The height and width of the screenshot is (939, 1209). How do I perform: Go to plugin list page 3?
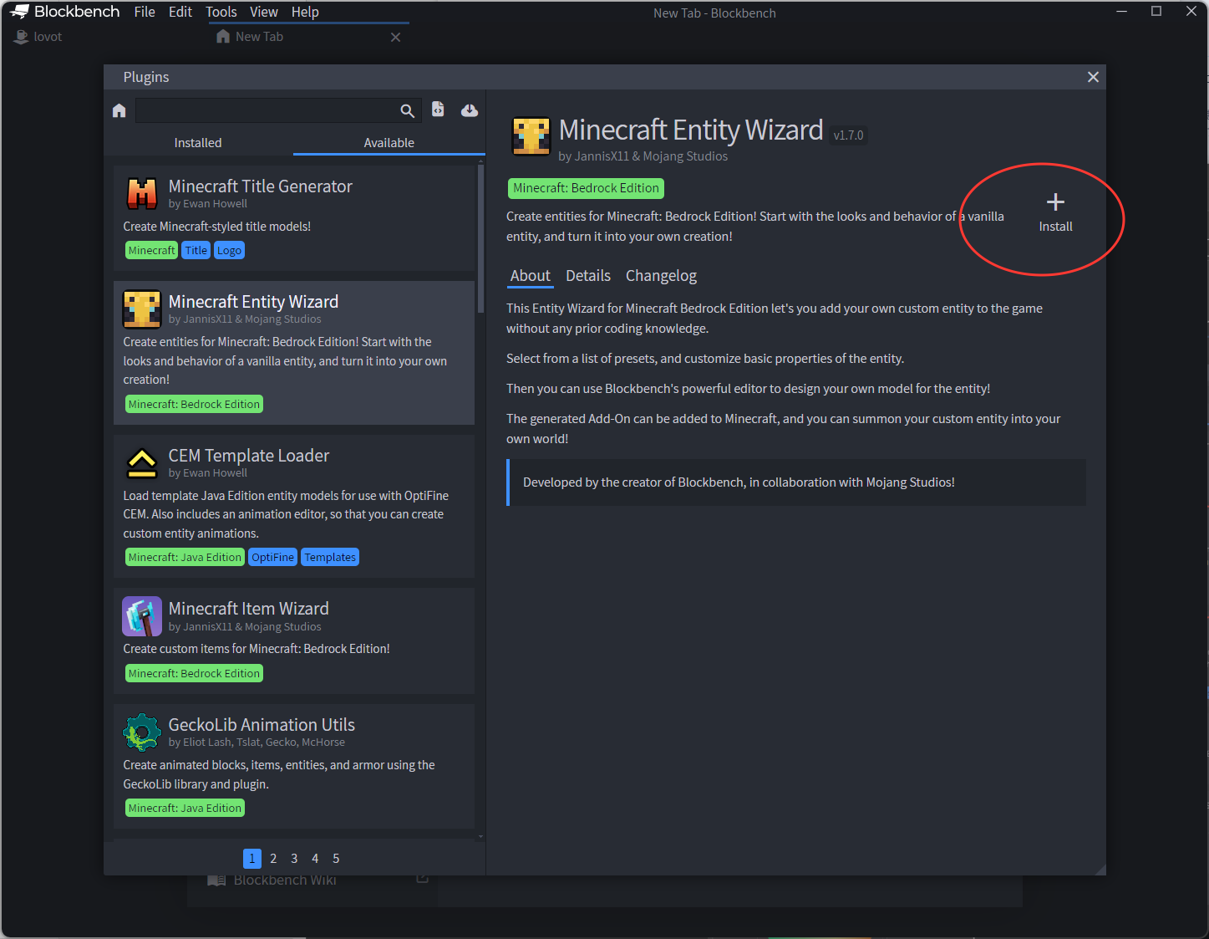tap(294, 859)
